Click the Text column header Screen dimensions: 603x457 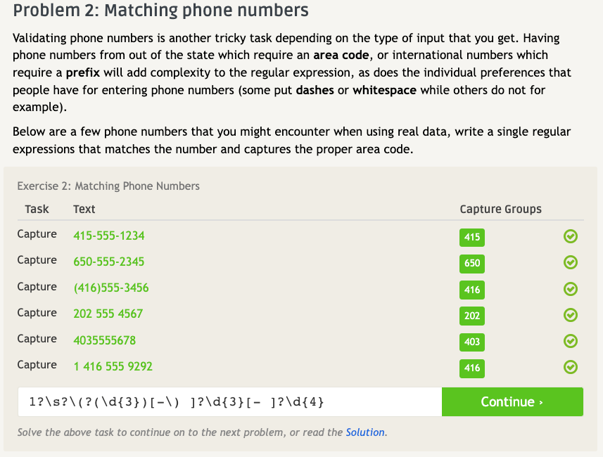(84, 209)
